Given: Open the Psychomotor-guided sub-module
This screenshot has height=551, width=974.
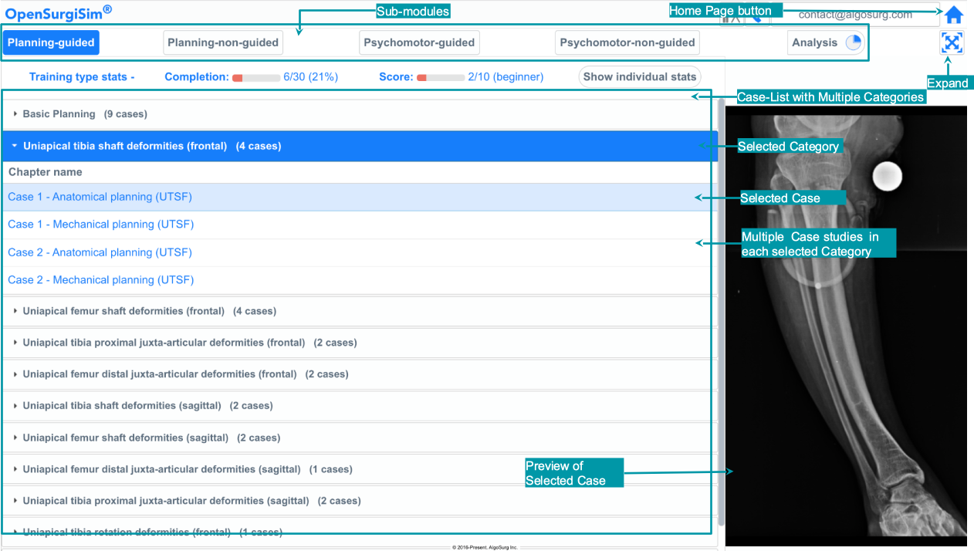Looking at the screenshot, I should point(419,43).
